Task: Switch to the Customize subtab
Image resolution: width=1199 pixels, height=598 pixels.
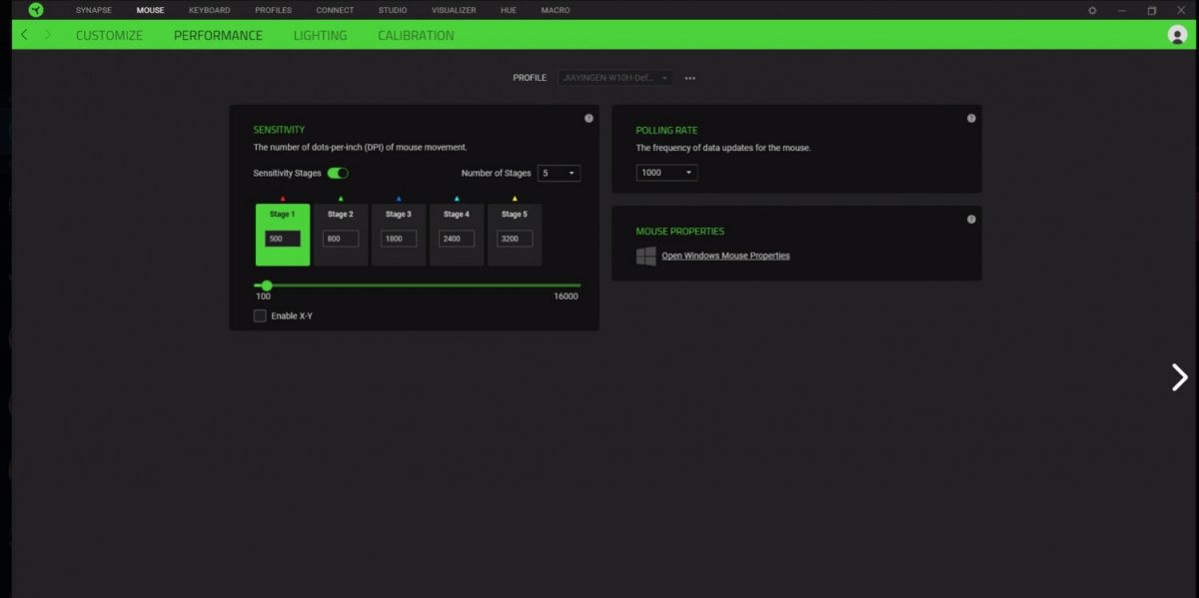Action: coord(109,35)
